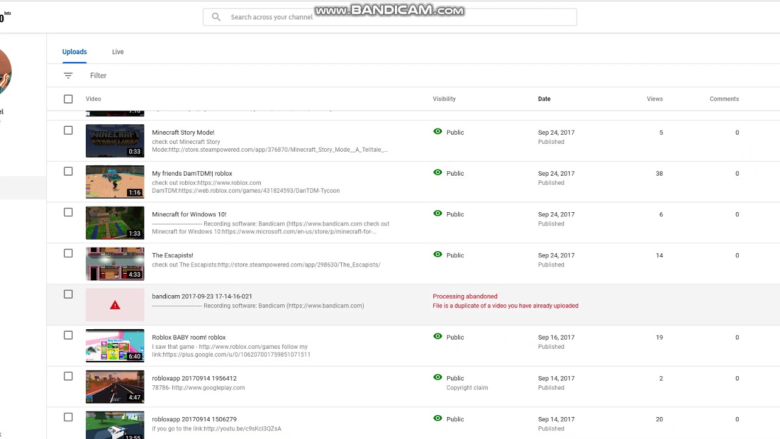Viewport: 780px width, 439px height.
Task: Open The Escapists! video thumbnail
Action: coord(115,263)
